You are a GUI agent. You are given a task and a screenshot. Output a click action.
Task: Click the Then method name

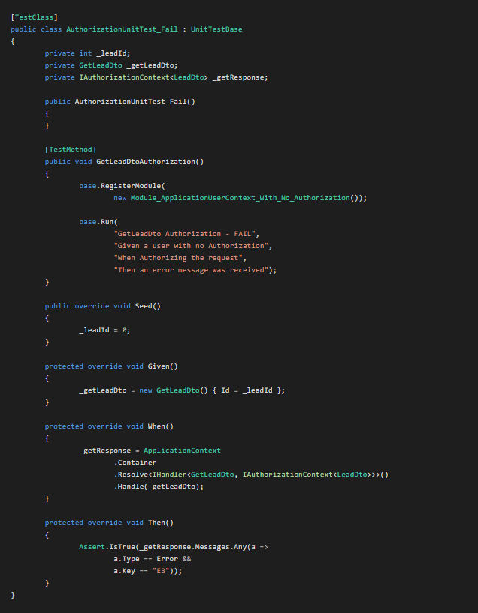[x=156, y=522]
